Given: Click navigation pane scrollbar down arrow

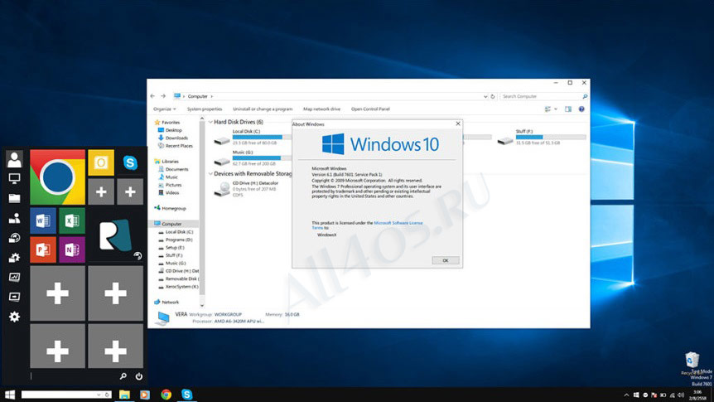Looking at the screenshot, I should click(202, 305).
